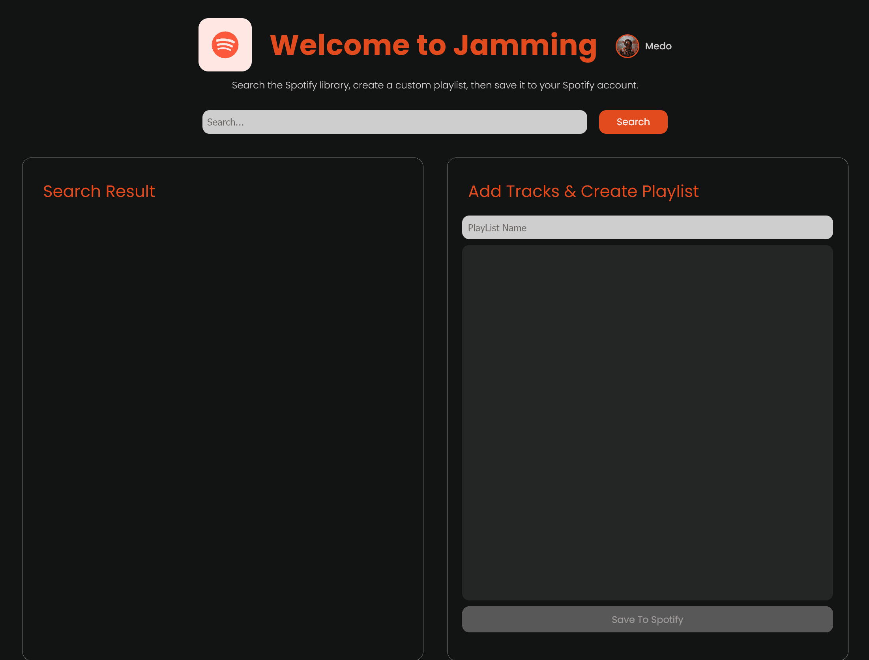Click the Save To Spotify button
869x660 pixels.
647,619
